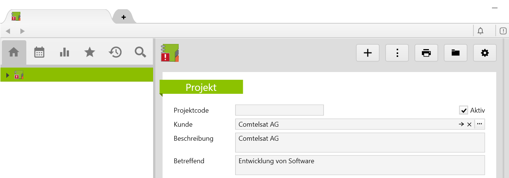The height and width of the screenshot is (178, 509).
Task: Show the bar chart statistics view
Action: pos(65,52)
